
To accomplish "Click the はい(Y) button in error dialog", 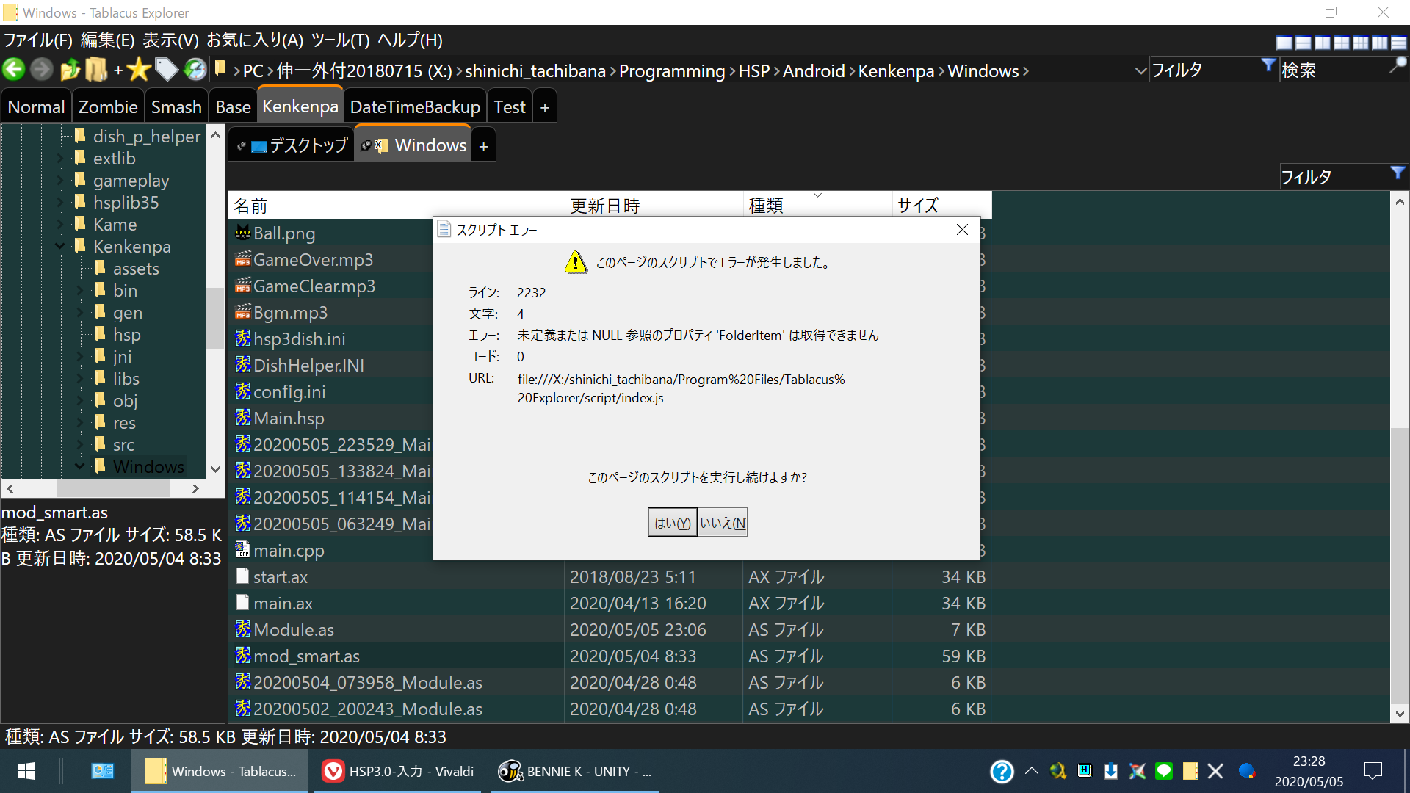I will coord(672,523).
